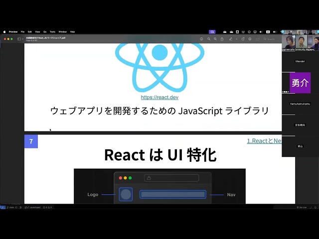
Task: Open the Share button in Preview toolbar
Action: 222,39
